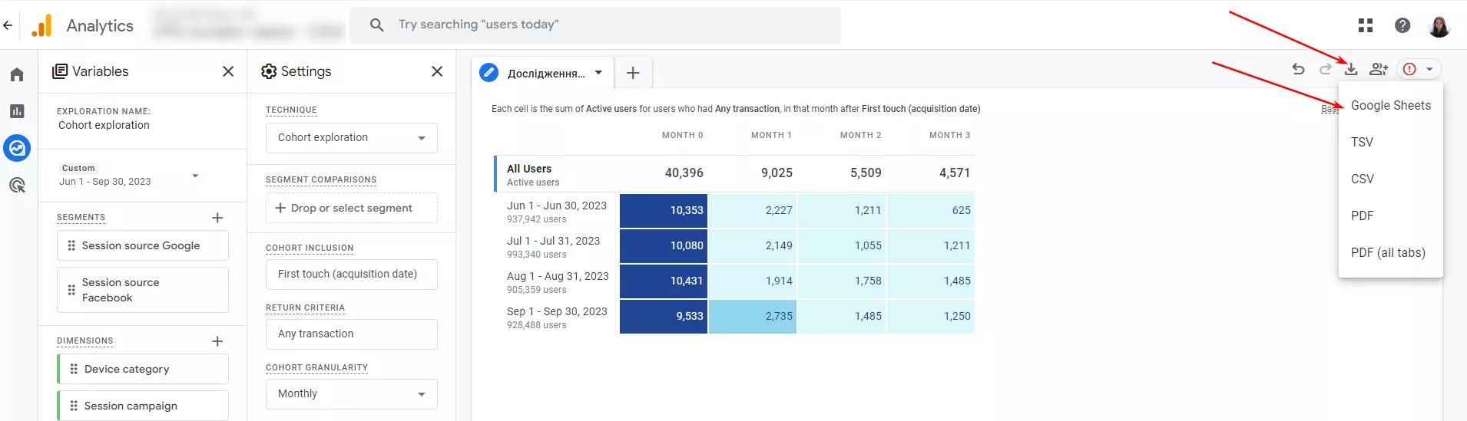
Task: Choose PDF (all tabs) export option
Action: click(x=1390, y=253)
